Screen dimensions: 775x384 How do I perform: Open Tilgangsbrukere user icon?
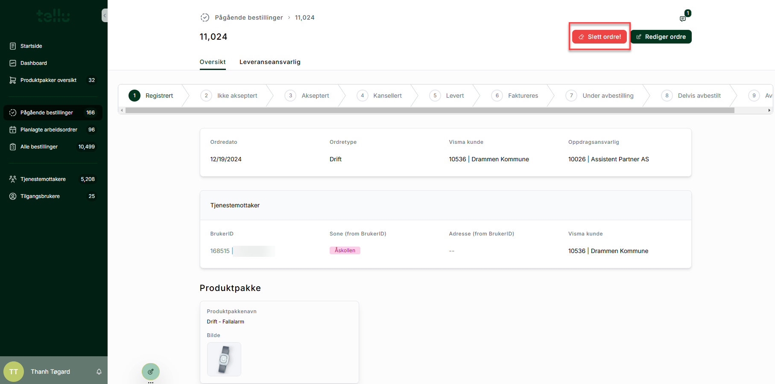13,196
